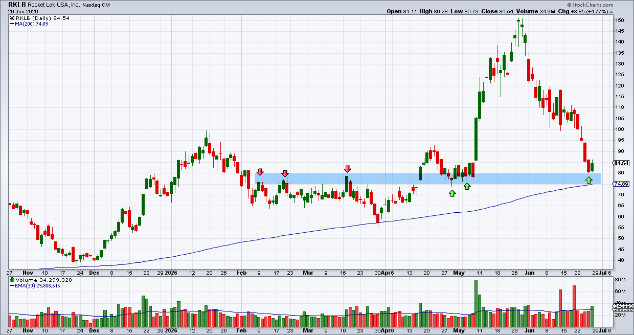The width and height of the screenshot is (634, 335).
Task: Click the blue line icon beside MA(200)
Action: [x=12, y=24]
